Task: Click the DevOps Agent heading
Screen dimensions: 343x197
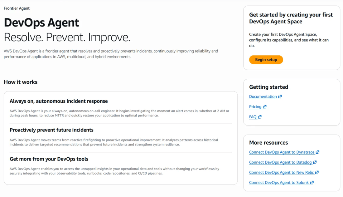Action: tap(41, 23)
